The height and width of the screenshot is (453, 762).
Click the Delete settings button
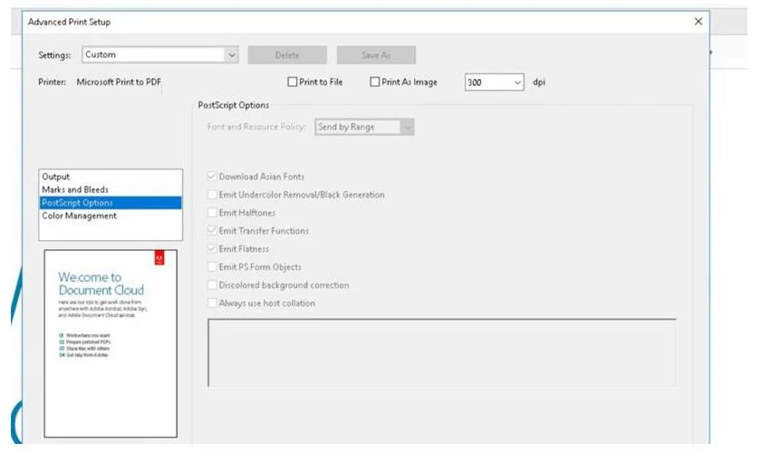click(x=287, y=55)
